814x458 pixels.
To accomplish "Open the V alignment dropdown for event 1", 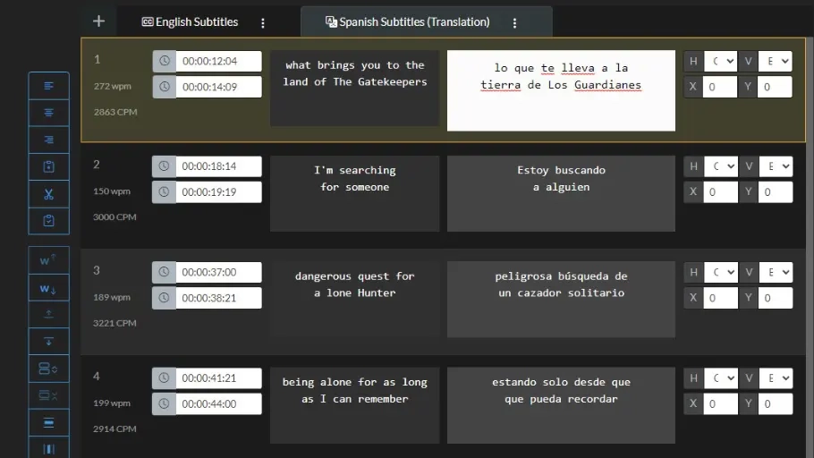I will [775, 61].
